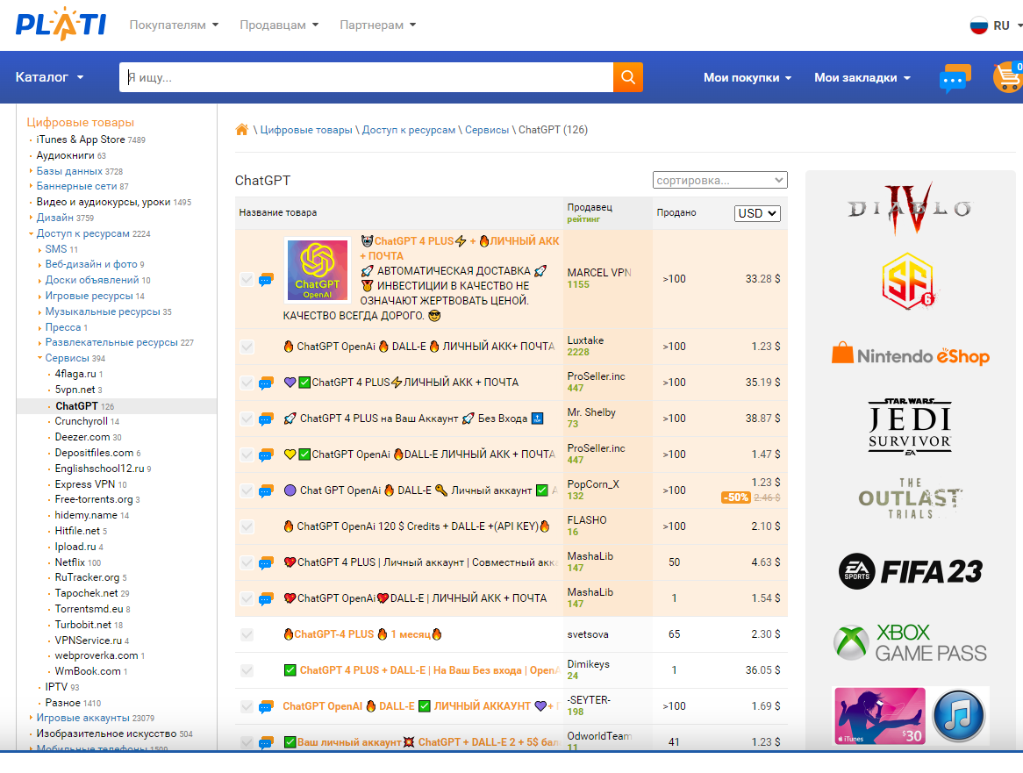The height and width of the screenshot is (773, 1023).
Task: Click the PLATI logo
Action: tap(61, 24)
